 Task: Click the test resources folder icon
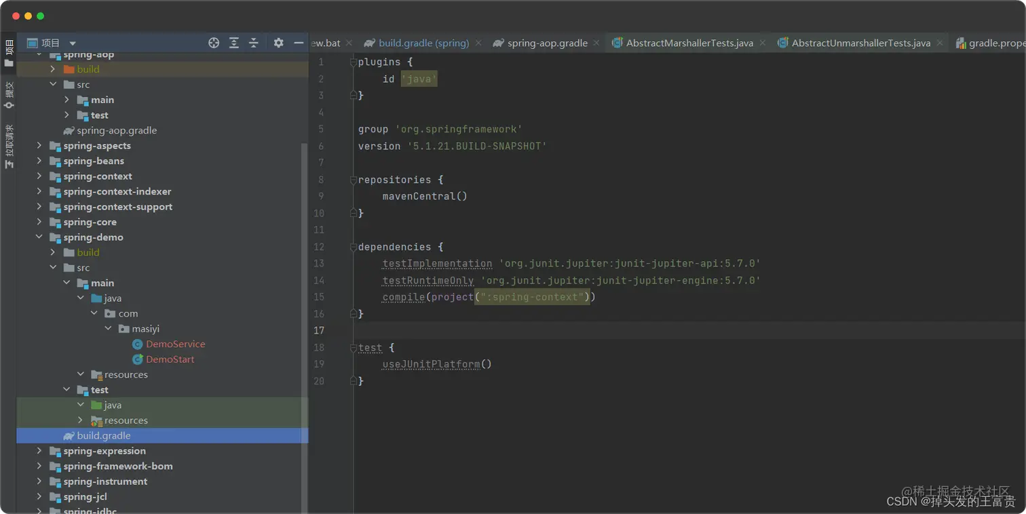96,420
